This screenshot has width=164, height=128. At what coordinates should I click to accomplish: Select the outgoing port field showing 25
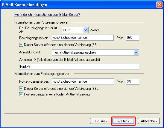point(132,82)
